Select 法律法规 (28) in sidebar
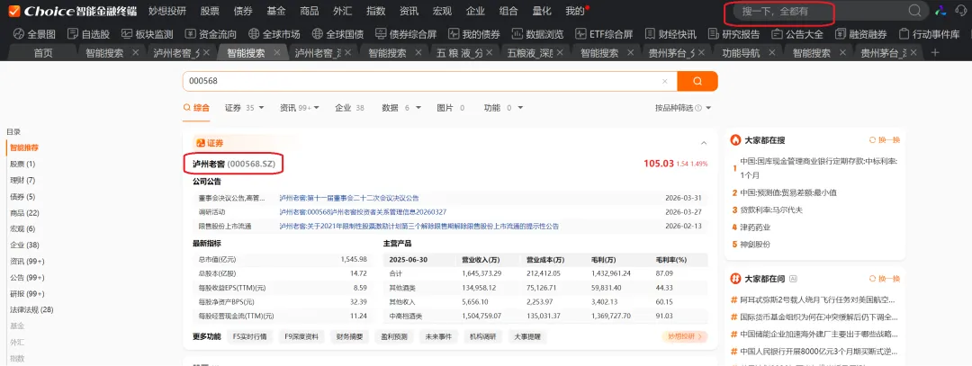Viewport: 972px width, 366px height. (x=31, y=309)
